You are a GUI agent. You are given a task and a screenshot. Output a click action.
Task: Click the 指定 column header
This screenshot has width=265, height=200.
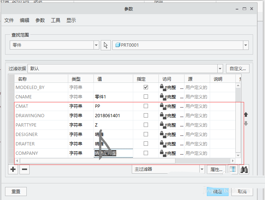pos(146,79)
